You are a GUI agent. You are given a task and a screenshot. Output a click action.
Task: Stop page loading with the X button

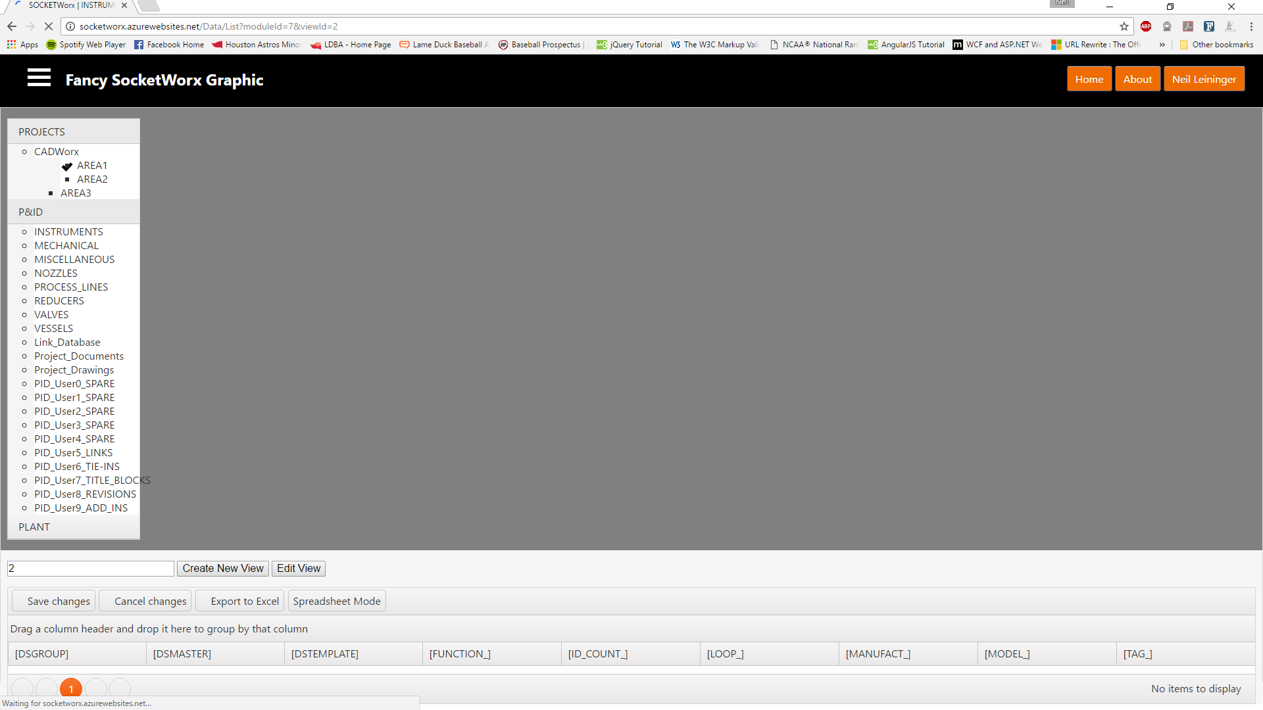[49, 26]
